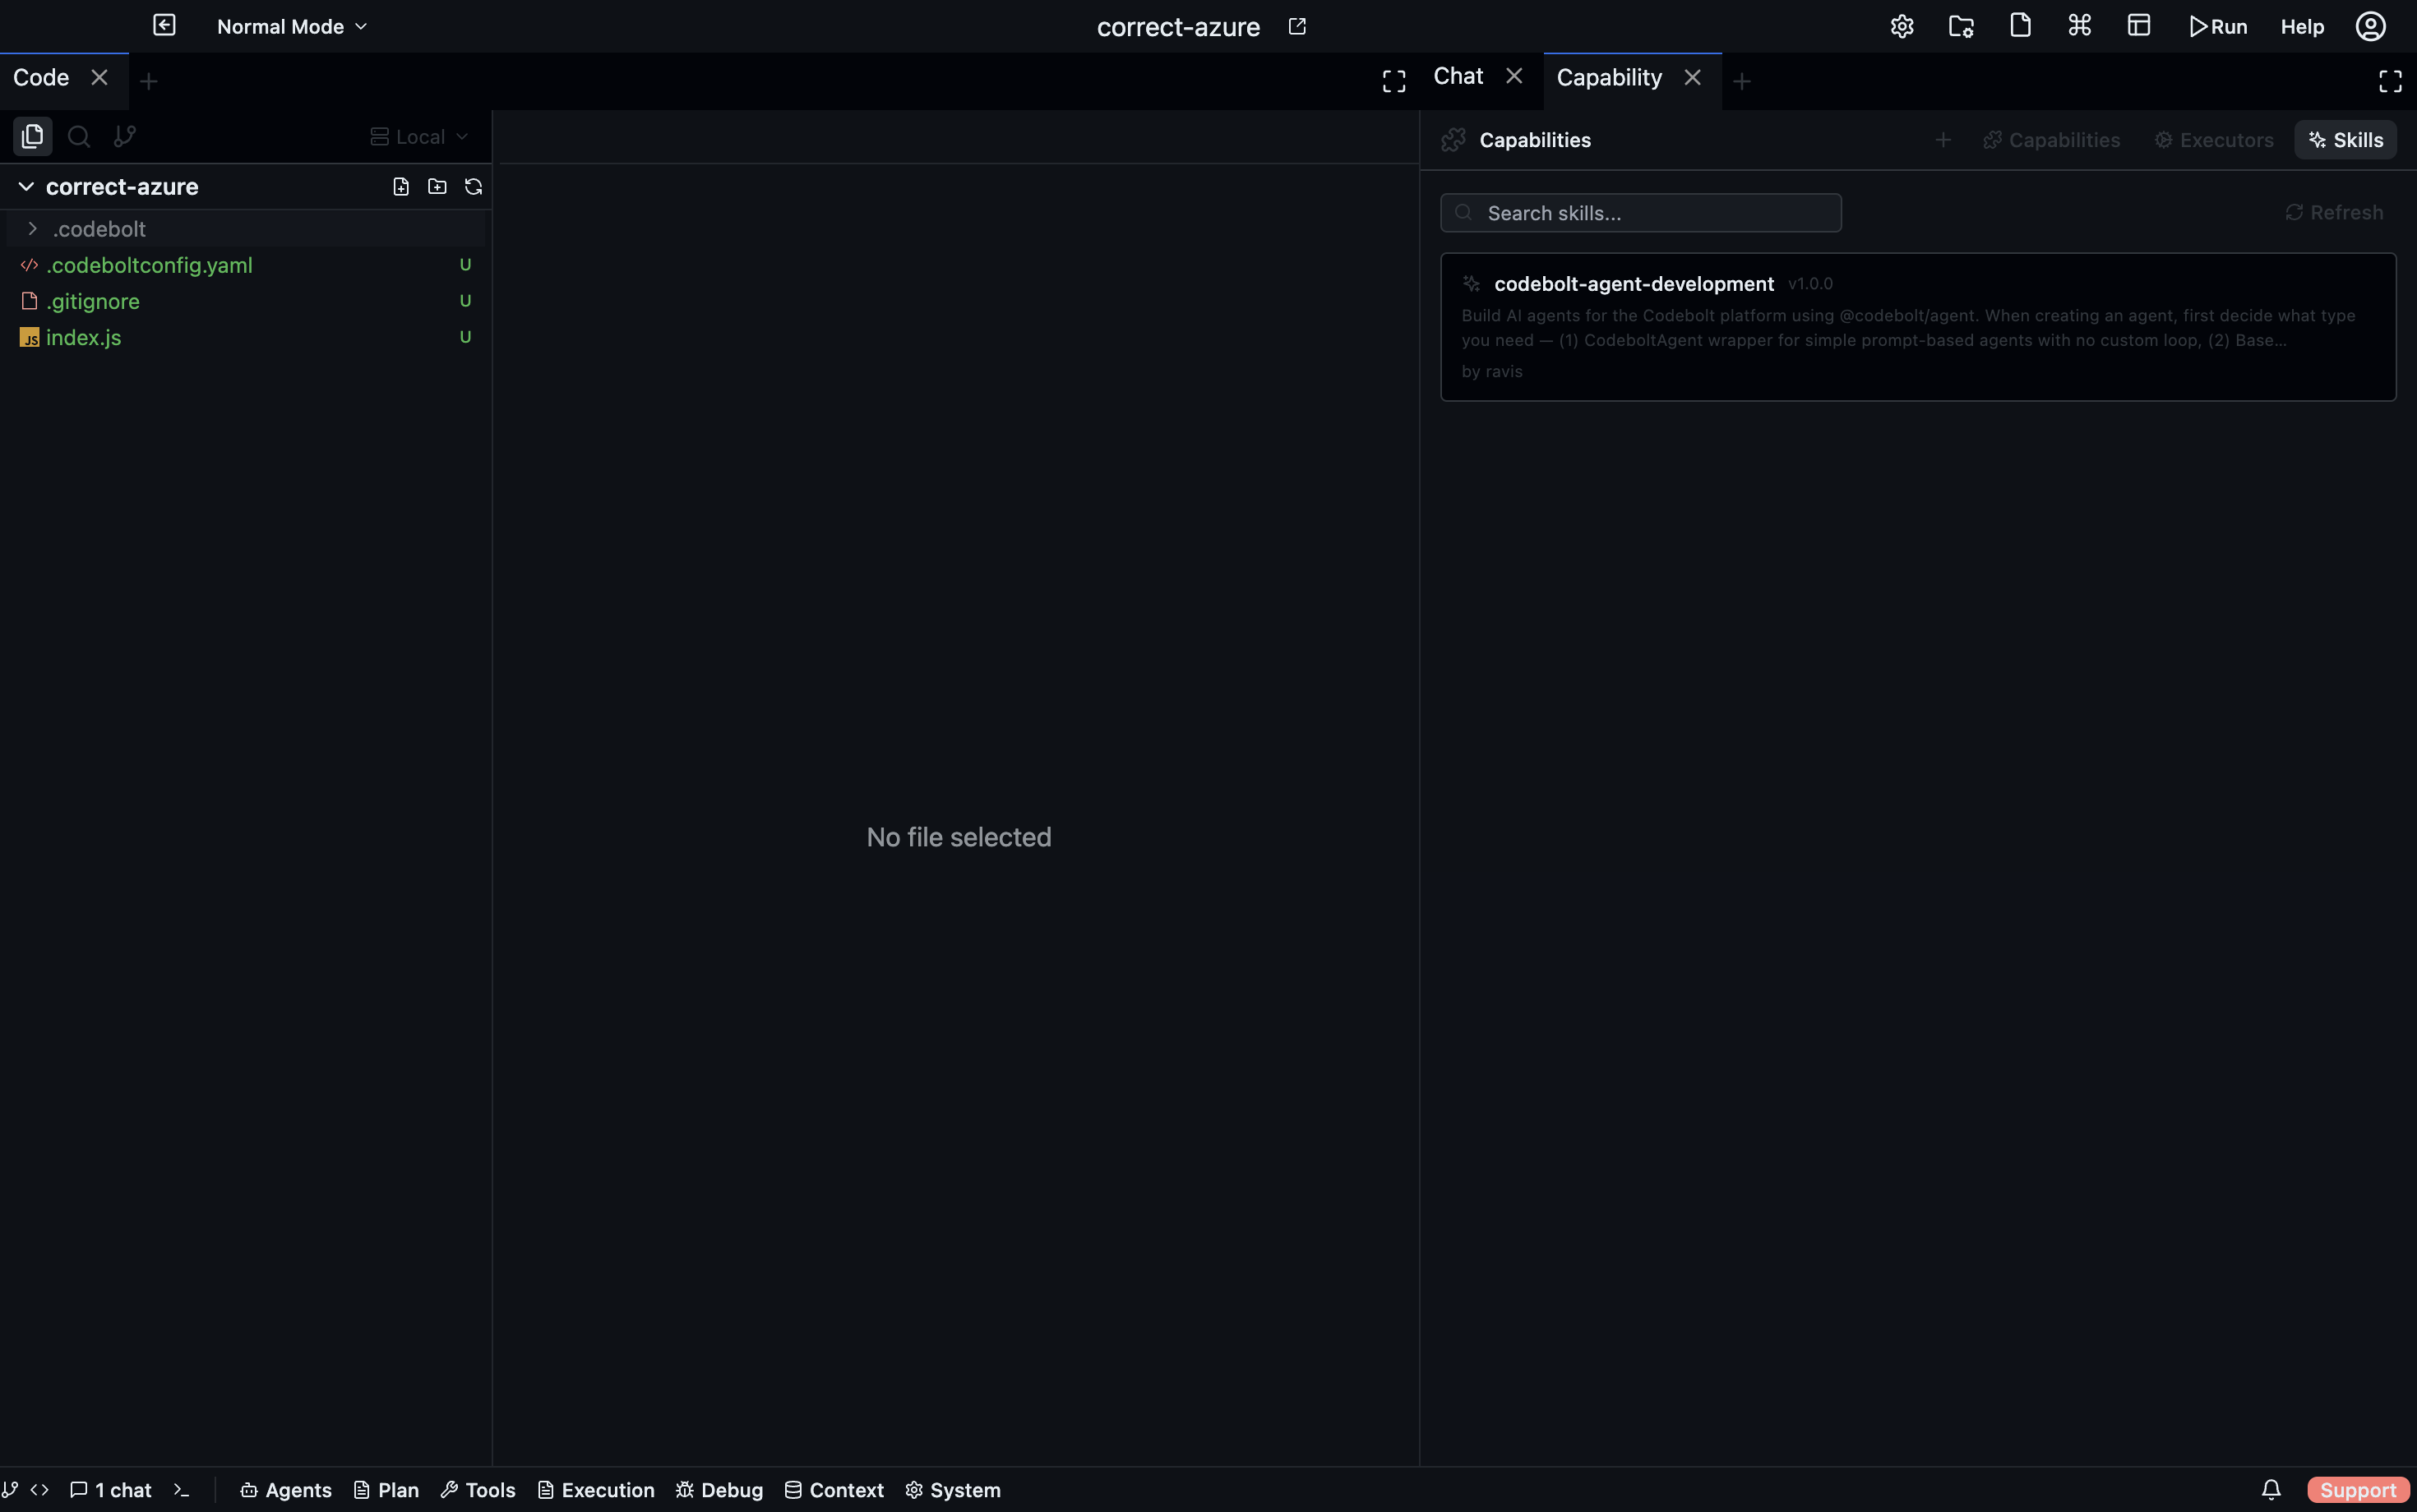This screenshot has width=2417, height=1512.
Task: Switch to the Capabilities view toggle
Action: (2051, 140)
